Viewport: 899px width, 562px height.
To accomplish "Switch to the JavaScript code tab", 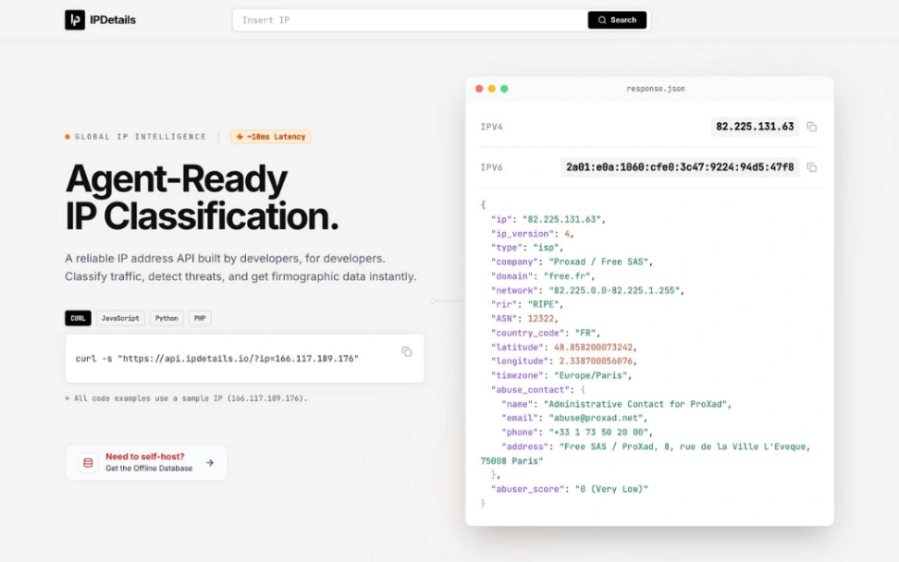I will 120,318.
